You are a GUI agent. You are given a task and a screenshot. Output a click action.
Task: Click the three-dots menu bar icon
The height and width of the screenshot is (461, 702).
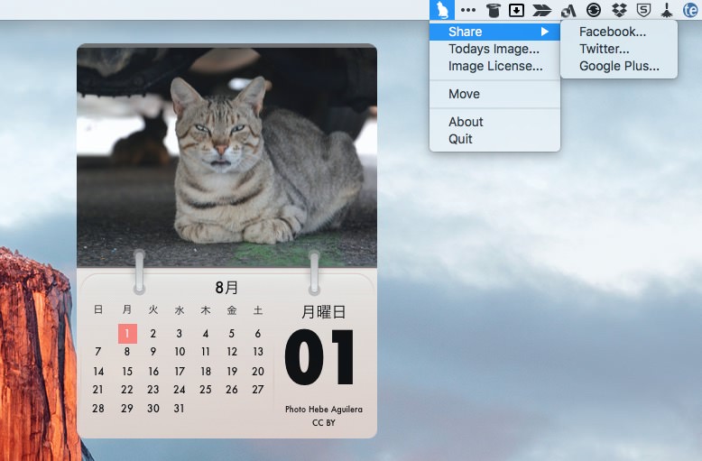[468, 10]
